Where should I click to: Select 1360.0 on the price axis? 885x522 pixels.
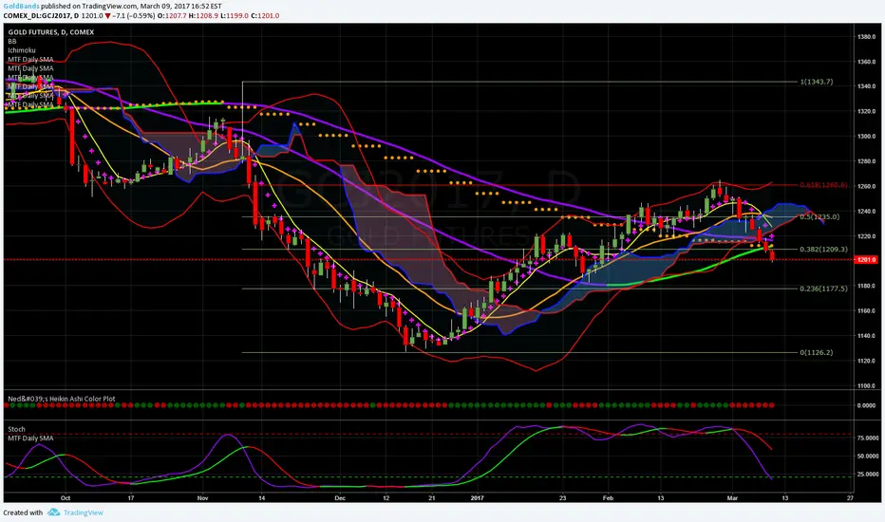pyautogui.click(x=866, y=62)
